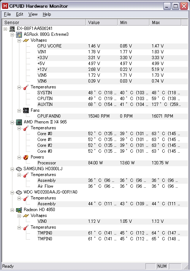The width and height of the screenshot is (190, 271).
Task: Collapse the Fans section
Action: (19, 111)
